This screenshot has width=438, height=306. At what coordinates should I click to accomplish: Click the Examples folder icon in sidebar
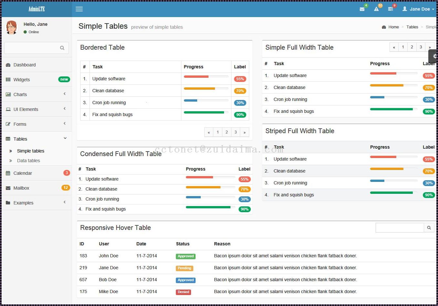pos(8,203)
